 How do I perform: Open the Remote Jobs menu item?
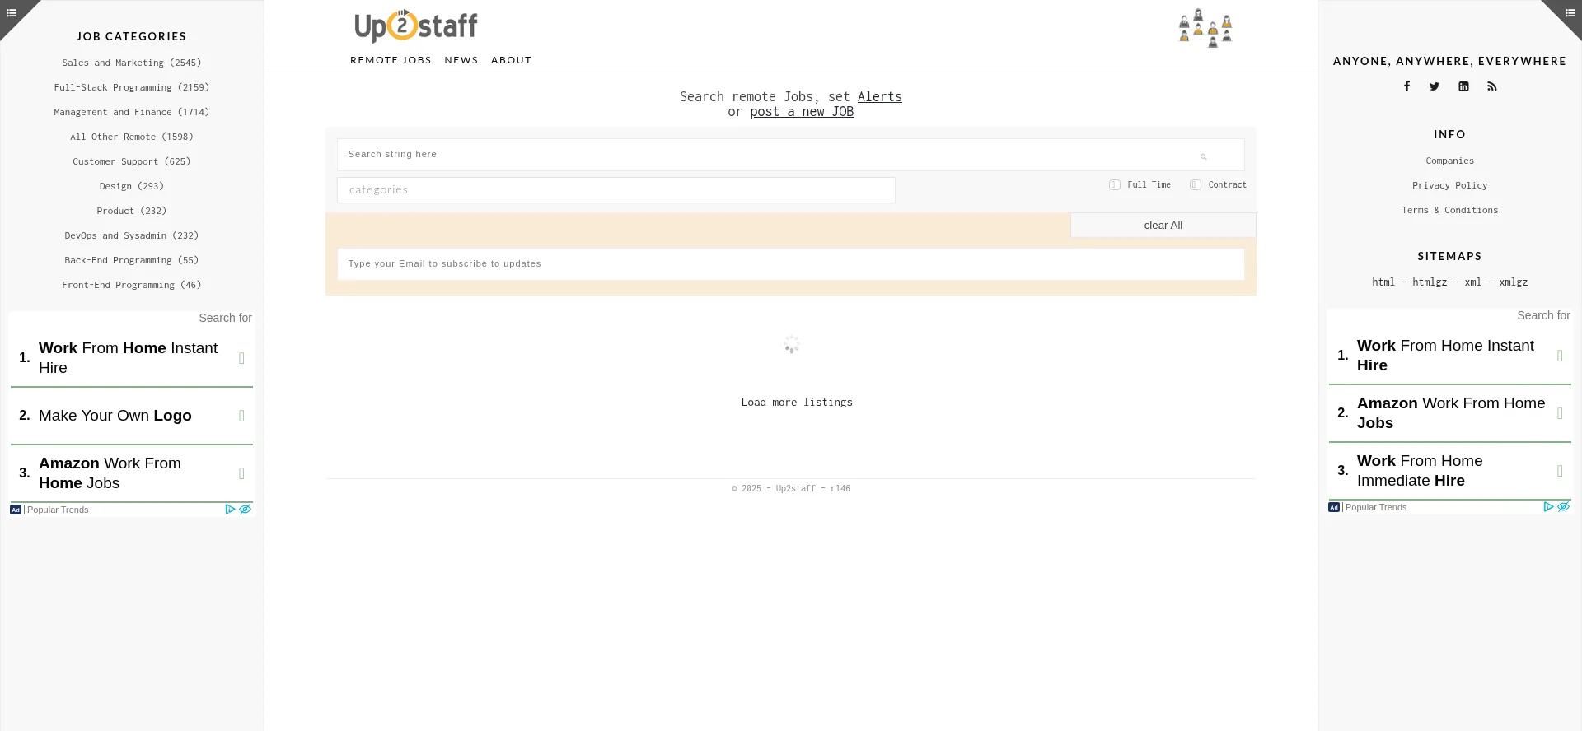click(x=391, y=60)
